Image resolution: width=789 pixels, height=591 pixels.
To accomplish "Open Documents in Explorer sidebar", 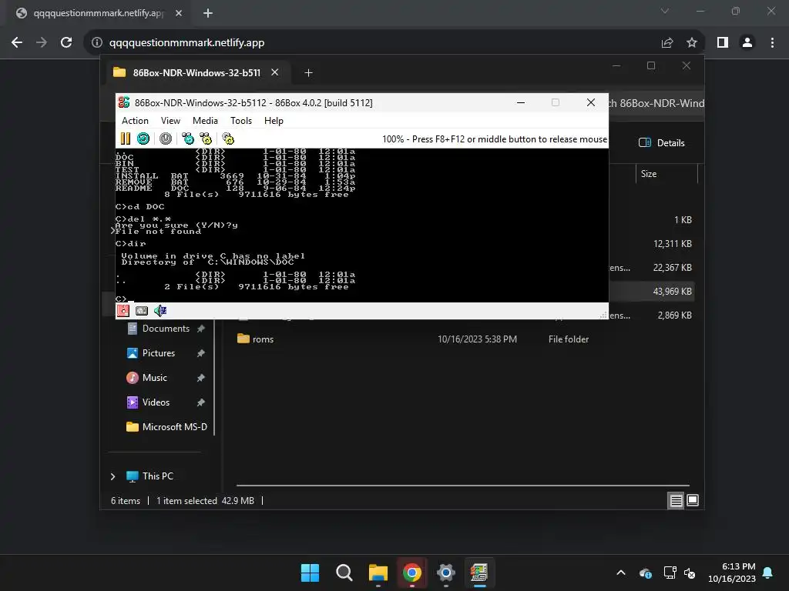I will pos(166,329).
